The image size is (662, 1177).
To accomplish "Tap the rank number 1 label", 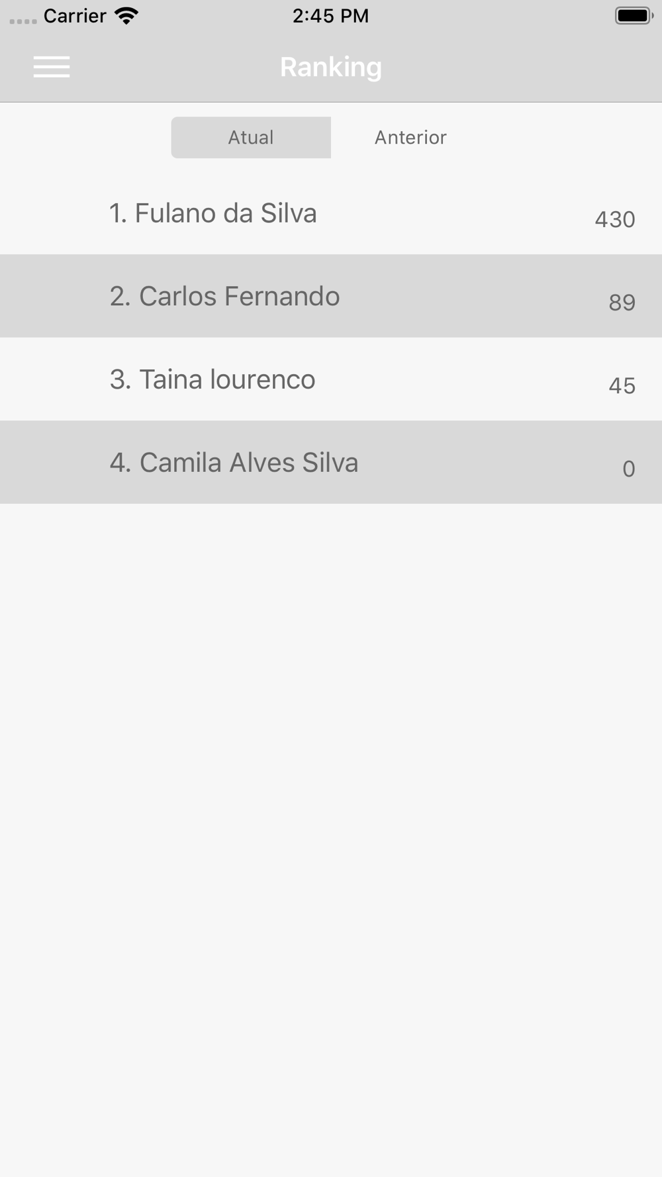I will click(x=118, y=213).
